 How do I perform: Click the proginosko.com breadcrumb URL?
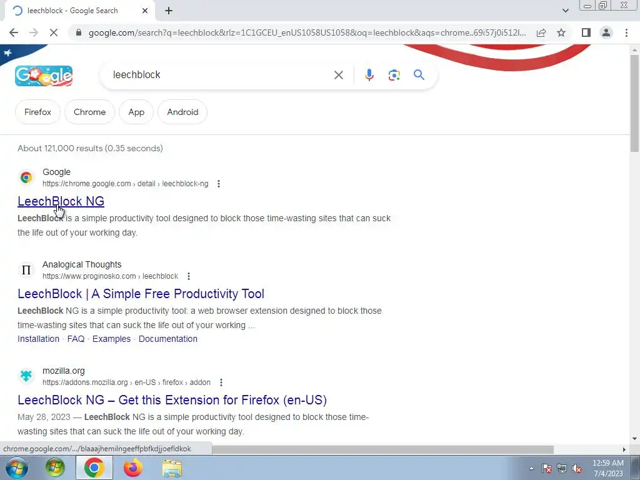pos(110,276)
